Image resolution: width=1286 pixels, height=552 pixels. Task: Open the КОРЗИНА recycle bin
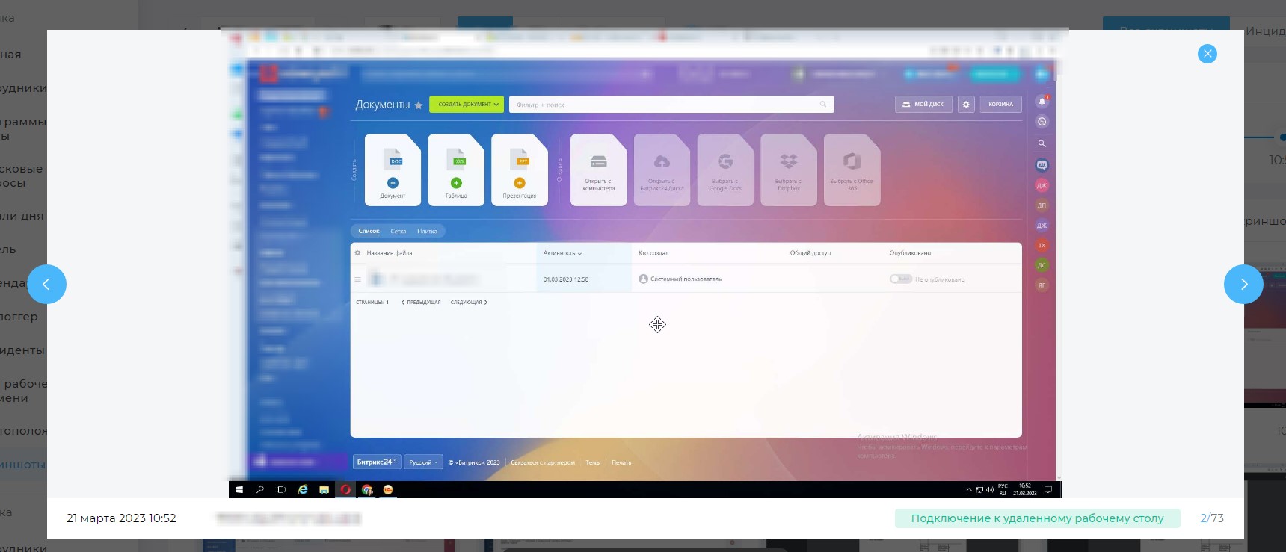1000,105
